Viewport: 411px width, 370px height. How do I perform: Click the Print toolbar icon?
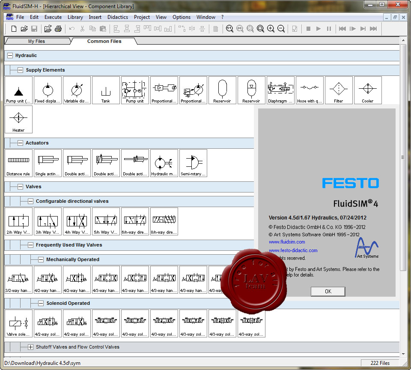click(58, 29)
